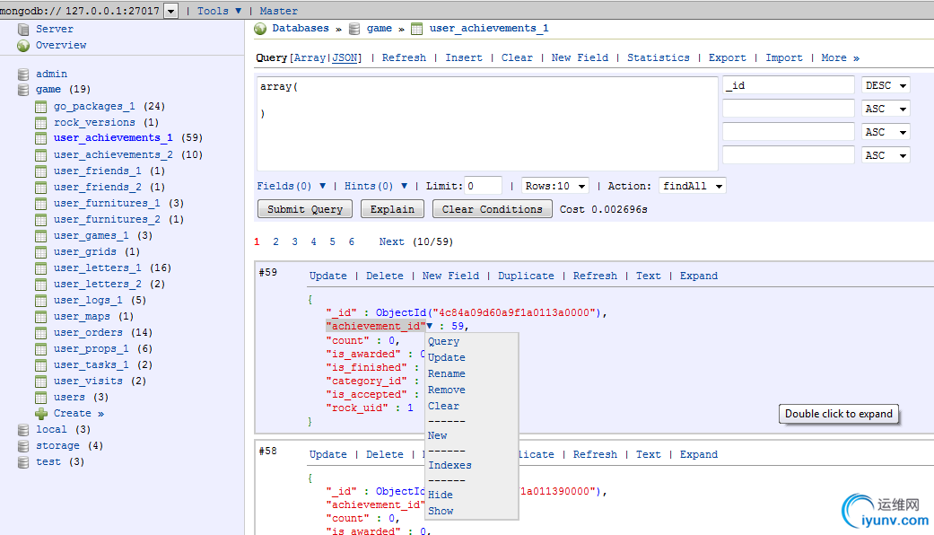Click Expand for record #59
The height and width of the screenshot is (535, 934).
pyautogui.click(x=699, y=276)
